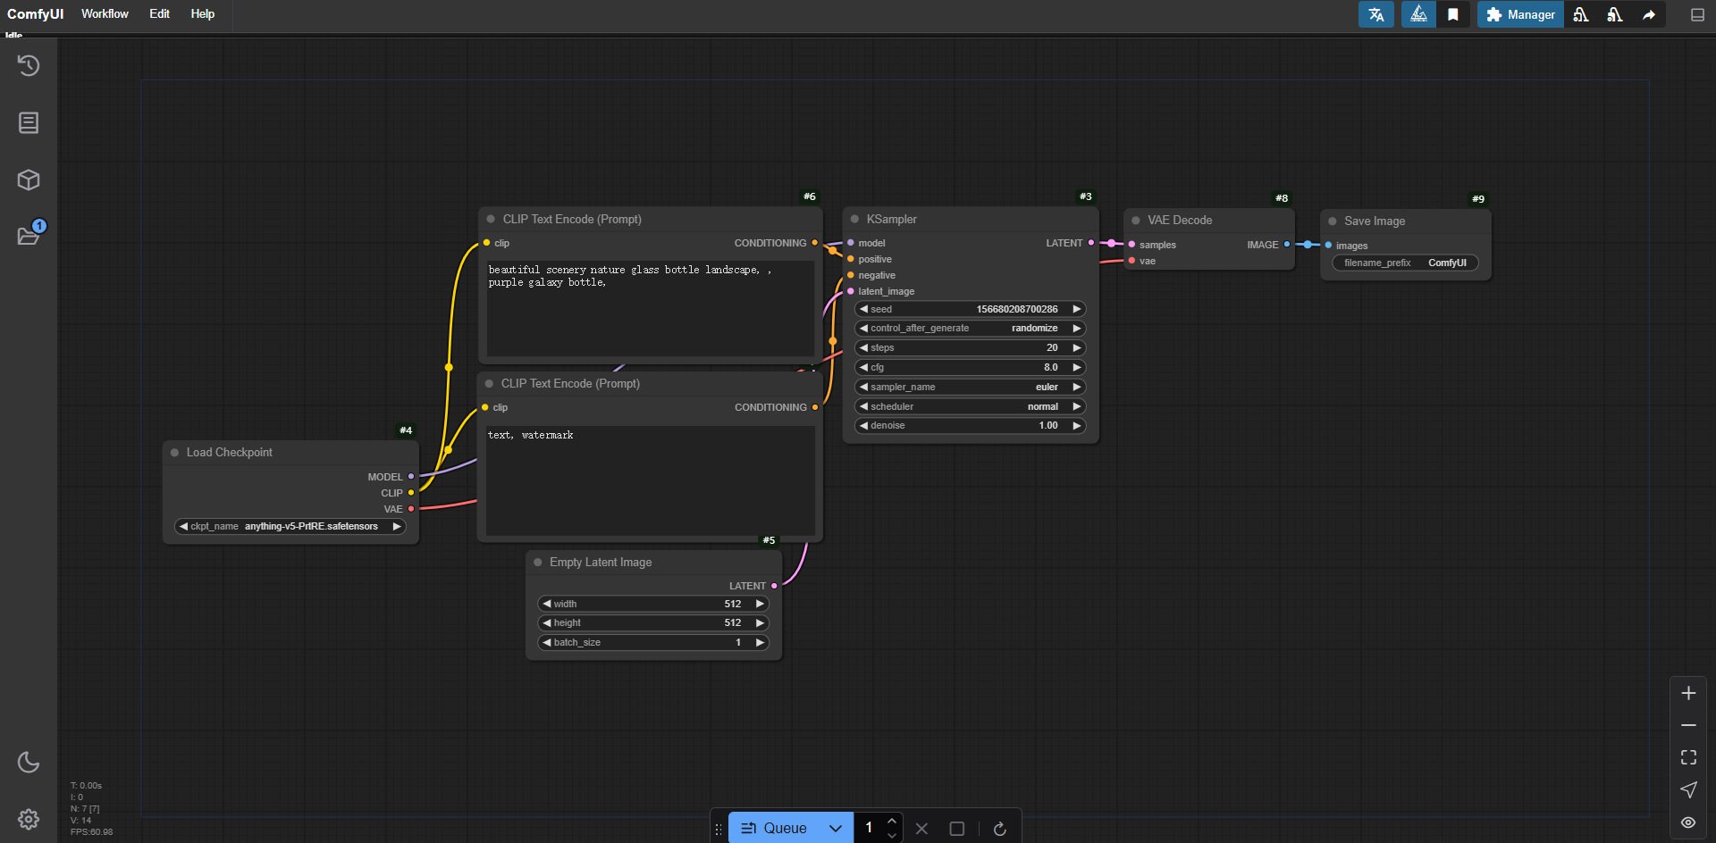Click the first vacuum cleaner unload icon

tap(1581, 14)
